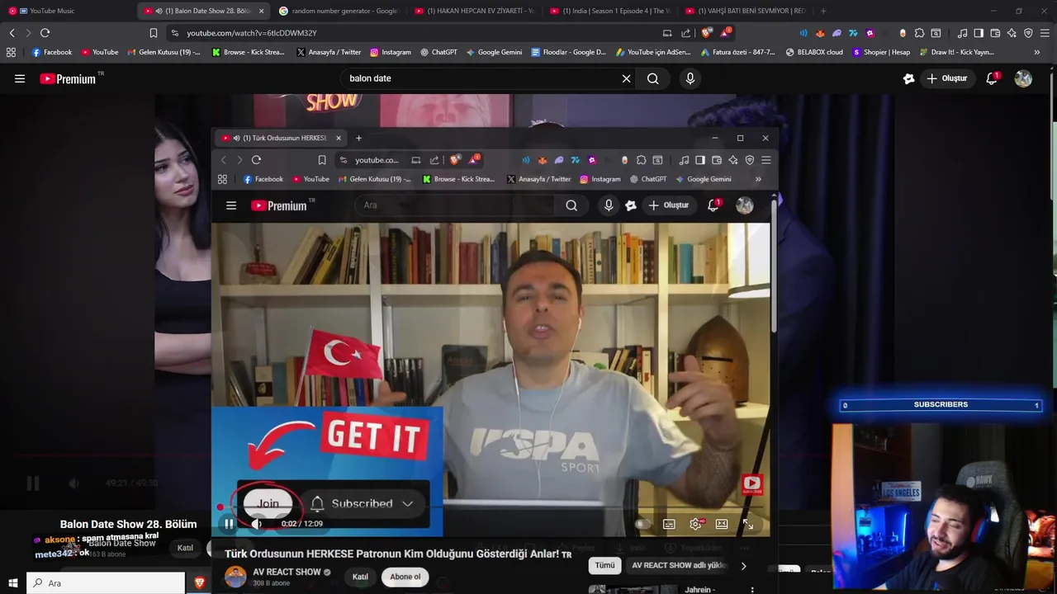Image resolution: width=1057 pixels, height=594 pixels.
Task: Reload page in background browser window
Action: tap(45, 33)
